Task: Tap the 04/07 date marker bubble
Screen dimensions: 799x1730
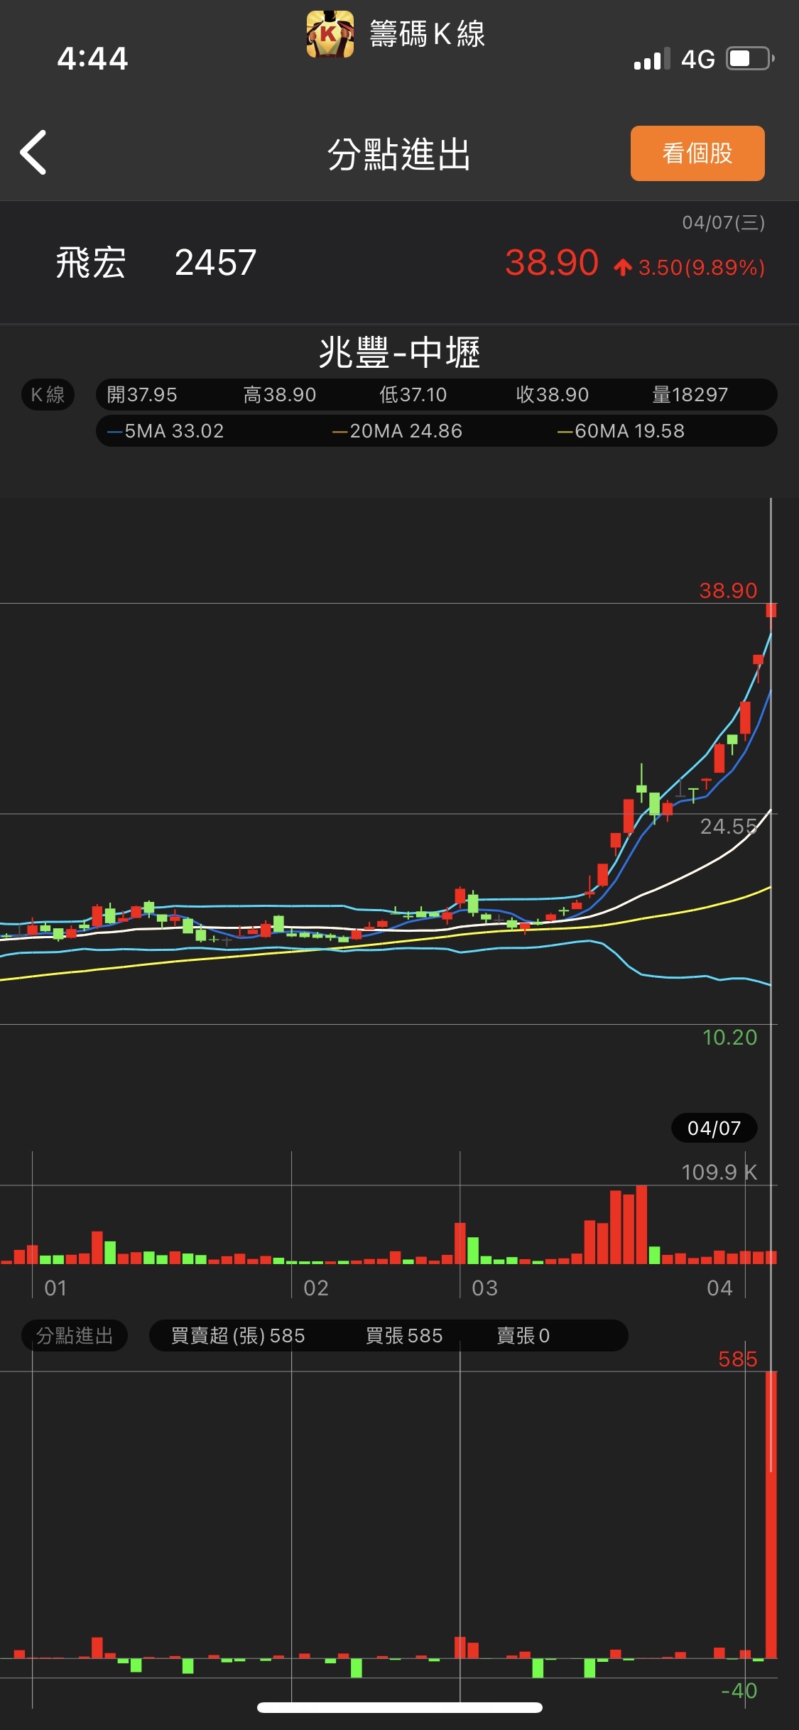Action: point(714,1128)
